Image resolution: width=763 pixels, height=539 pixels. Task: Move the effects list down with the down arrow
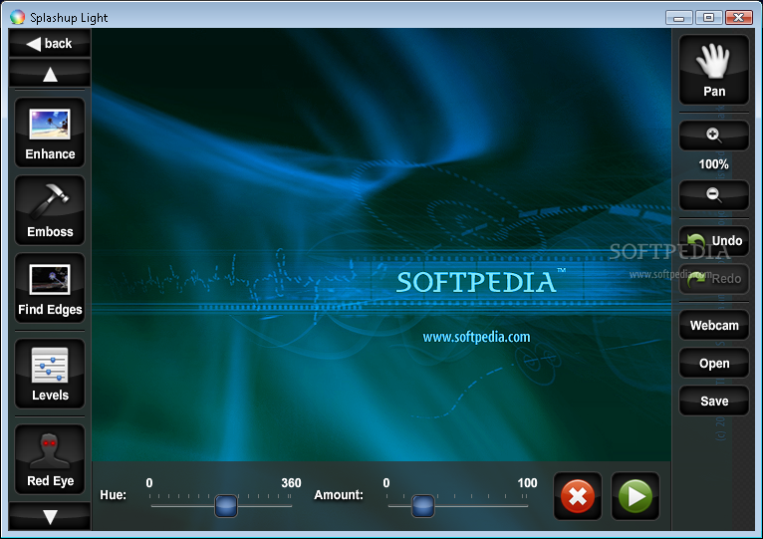(x=50, y=517)
